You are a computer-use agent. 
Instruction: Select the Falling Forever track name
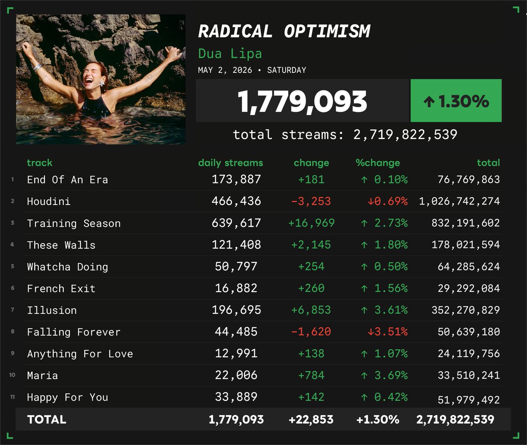click(74, 332)
